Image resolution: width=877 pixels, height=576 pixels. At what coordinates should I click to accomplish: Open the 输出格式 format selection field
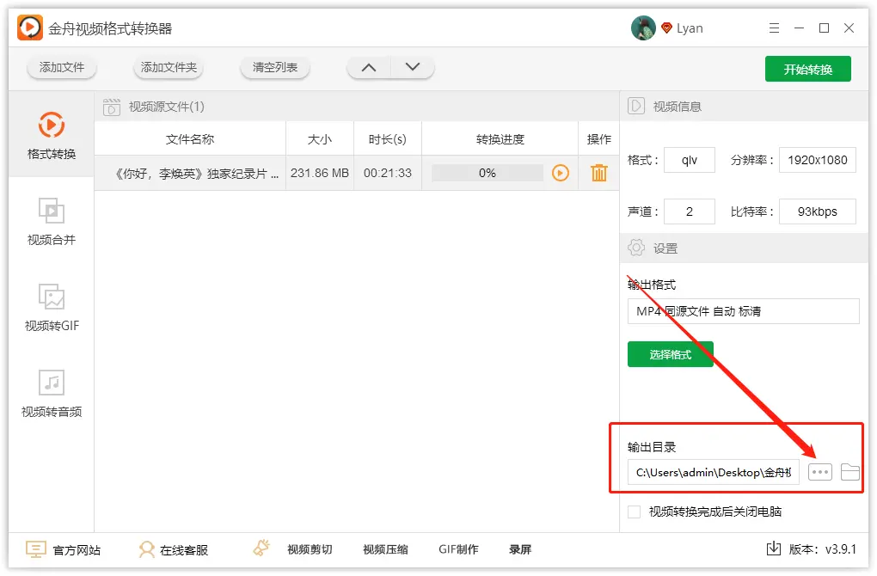click(743, 311)
